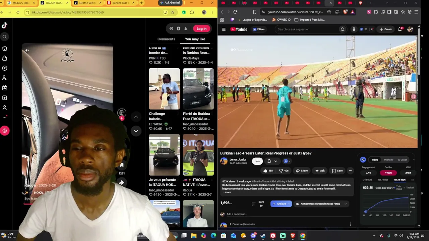Open the Filters button next to YouTube logo
Screen dimensions: 429x241
click(x=259, y=29)
